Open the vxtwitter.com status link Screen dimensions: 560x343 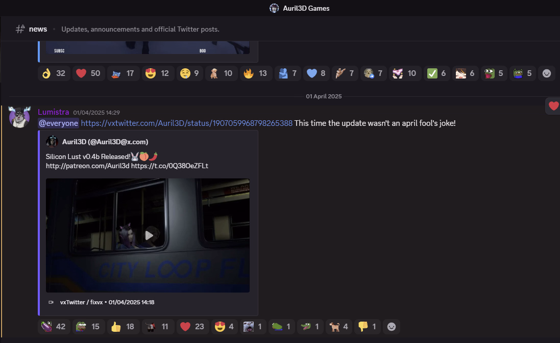point(186,123)
